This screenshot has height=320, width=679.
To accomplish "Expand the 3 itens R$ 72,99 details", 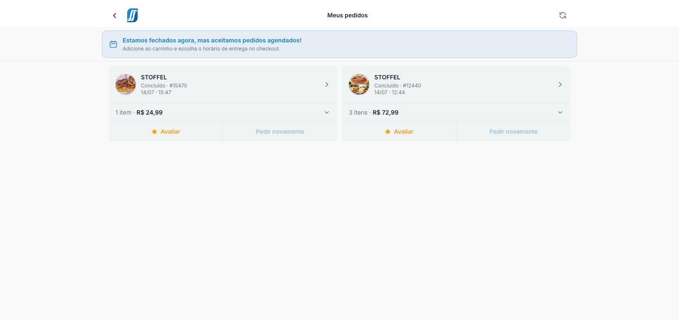I will pos(456,112).
